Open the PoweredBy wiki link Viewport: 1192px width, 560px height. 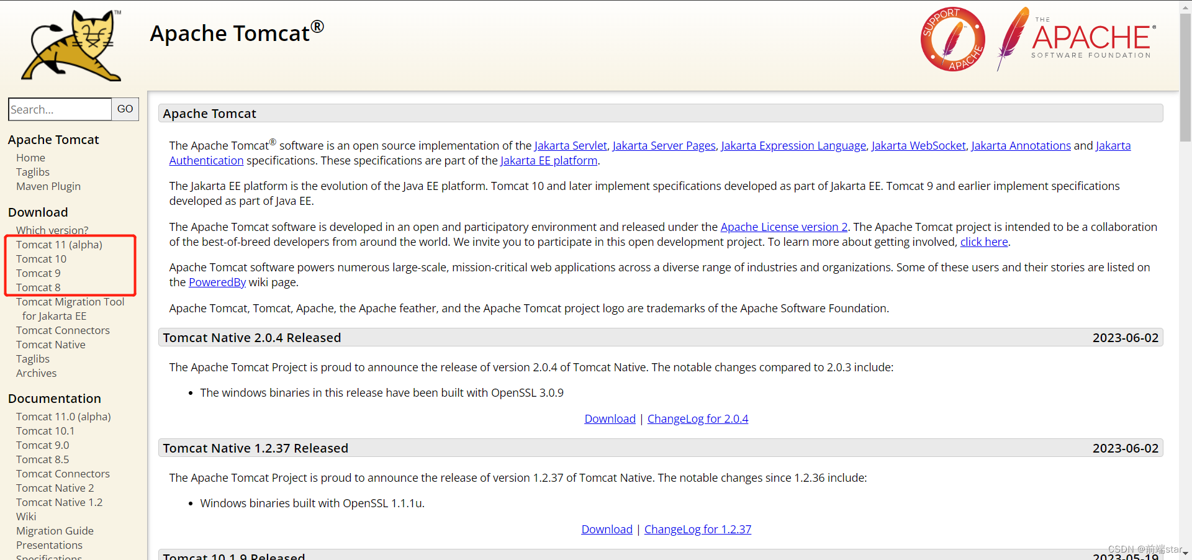click(x=217, y=282)
